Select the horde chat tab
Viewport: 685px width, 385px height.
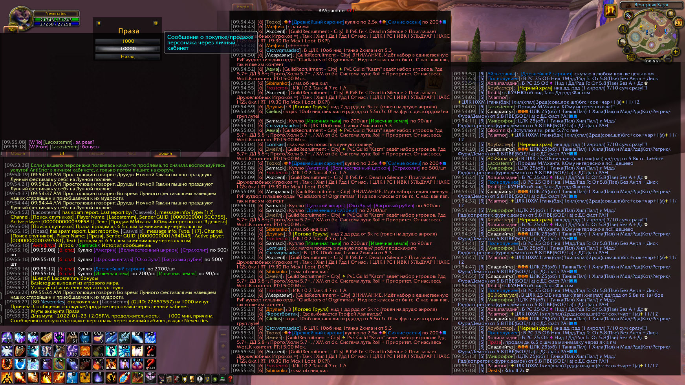pos(243,7)
